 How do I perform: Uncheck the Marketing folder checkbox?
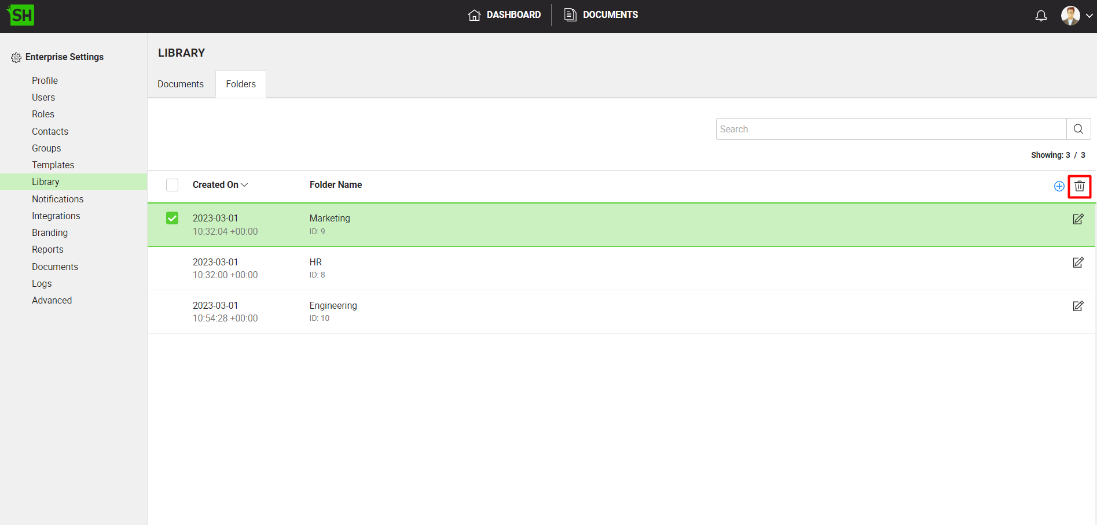click(x=172, y=218)
